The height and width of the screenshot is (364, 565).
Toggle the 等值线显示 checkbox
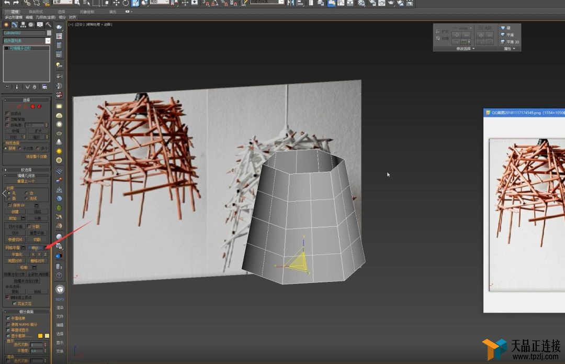pyautogui.click(x=8, y=330)
